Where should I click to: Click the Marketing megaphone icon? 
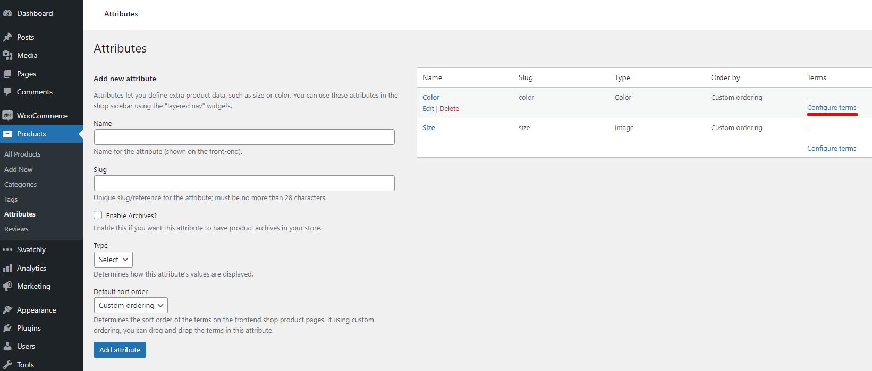(x=7, y=286)
